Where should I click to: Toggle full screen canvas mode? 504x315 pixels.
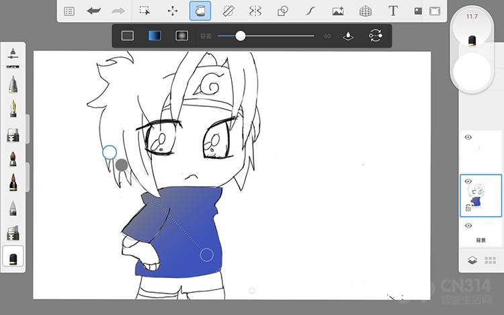tap(435, 11)
